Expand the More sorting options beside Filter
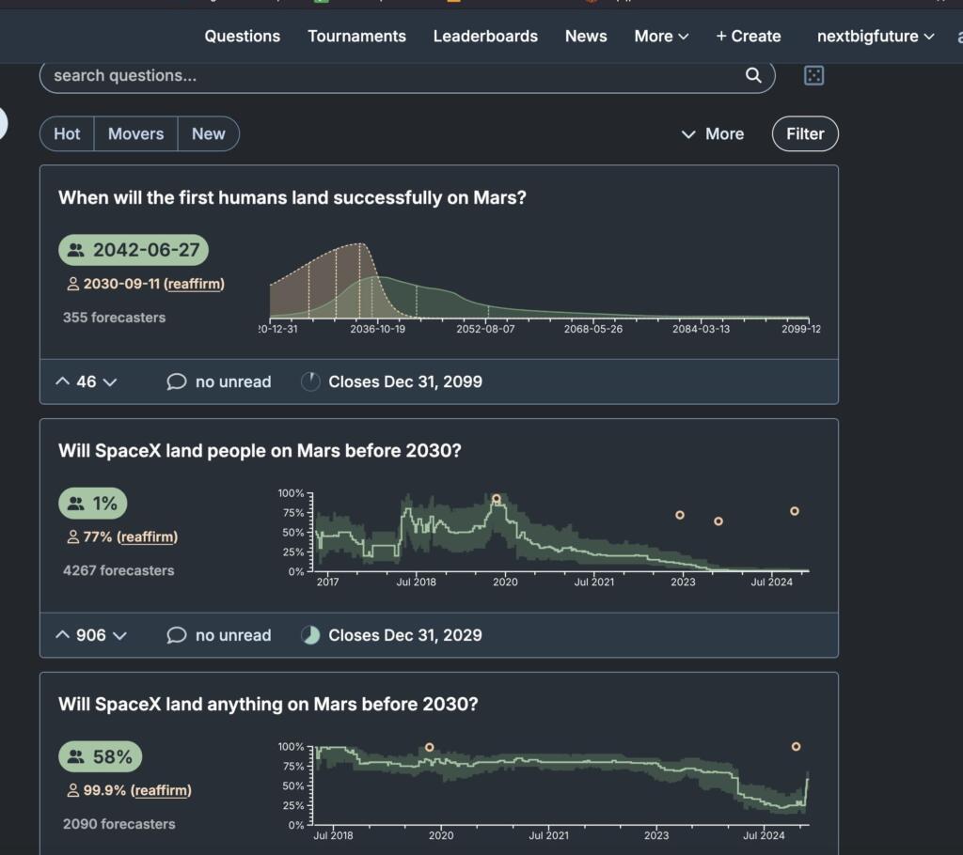Image resolution: width=963 pixels, height=855 pixels. point(713,133)
